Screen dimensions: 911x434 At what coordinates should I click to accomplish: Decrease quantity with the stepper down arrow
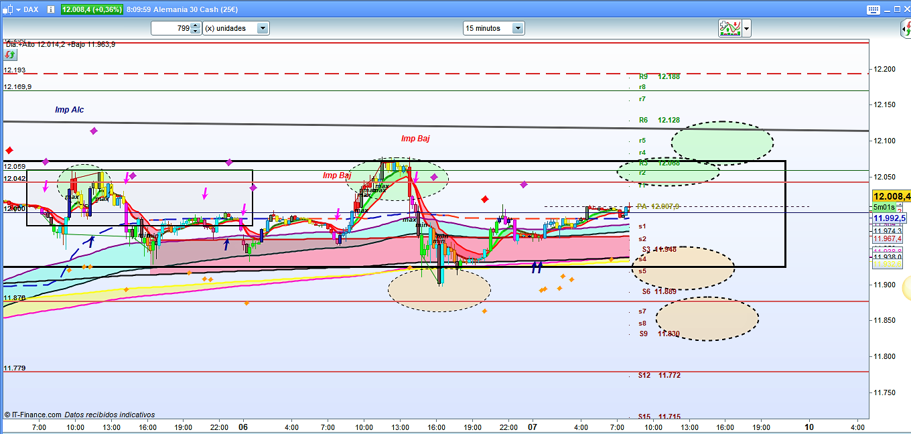pos(195,31)
